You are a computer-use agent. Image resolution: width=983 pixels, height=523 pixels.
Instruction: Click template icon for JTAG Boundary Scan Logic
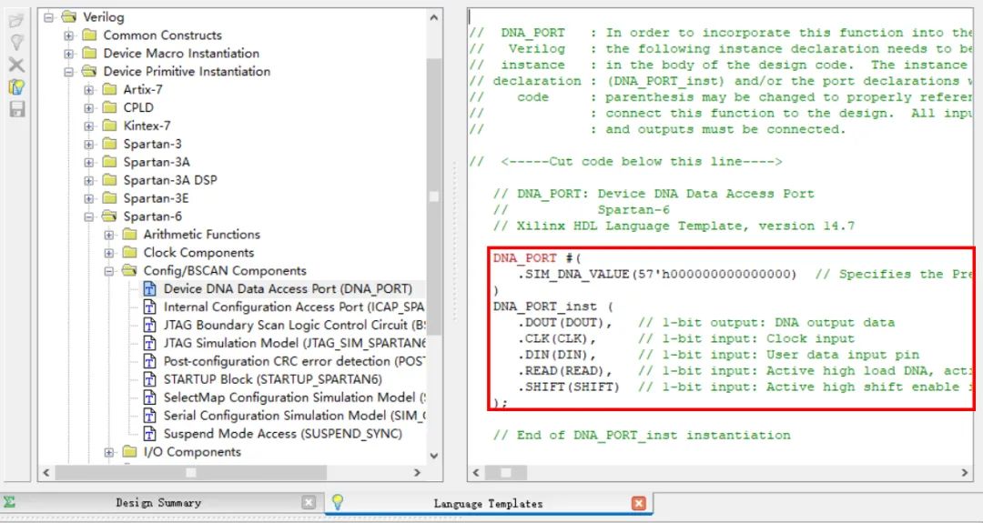pos(149,325)
